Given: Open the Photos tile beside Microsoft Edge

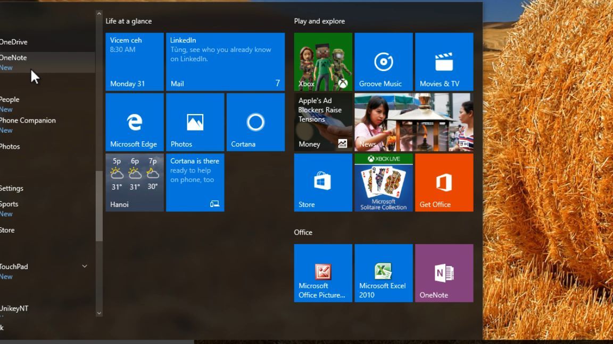Looking at the screenshot, I should (x=195, y=122).
